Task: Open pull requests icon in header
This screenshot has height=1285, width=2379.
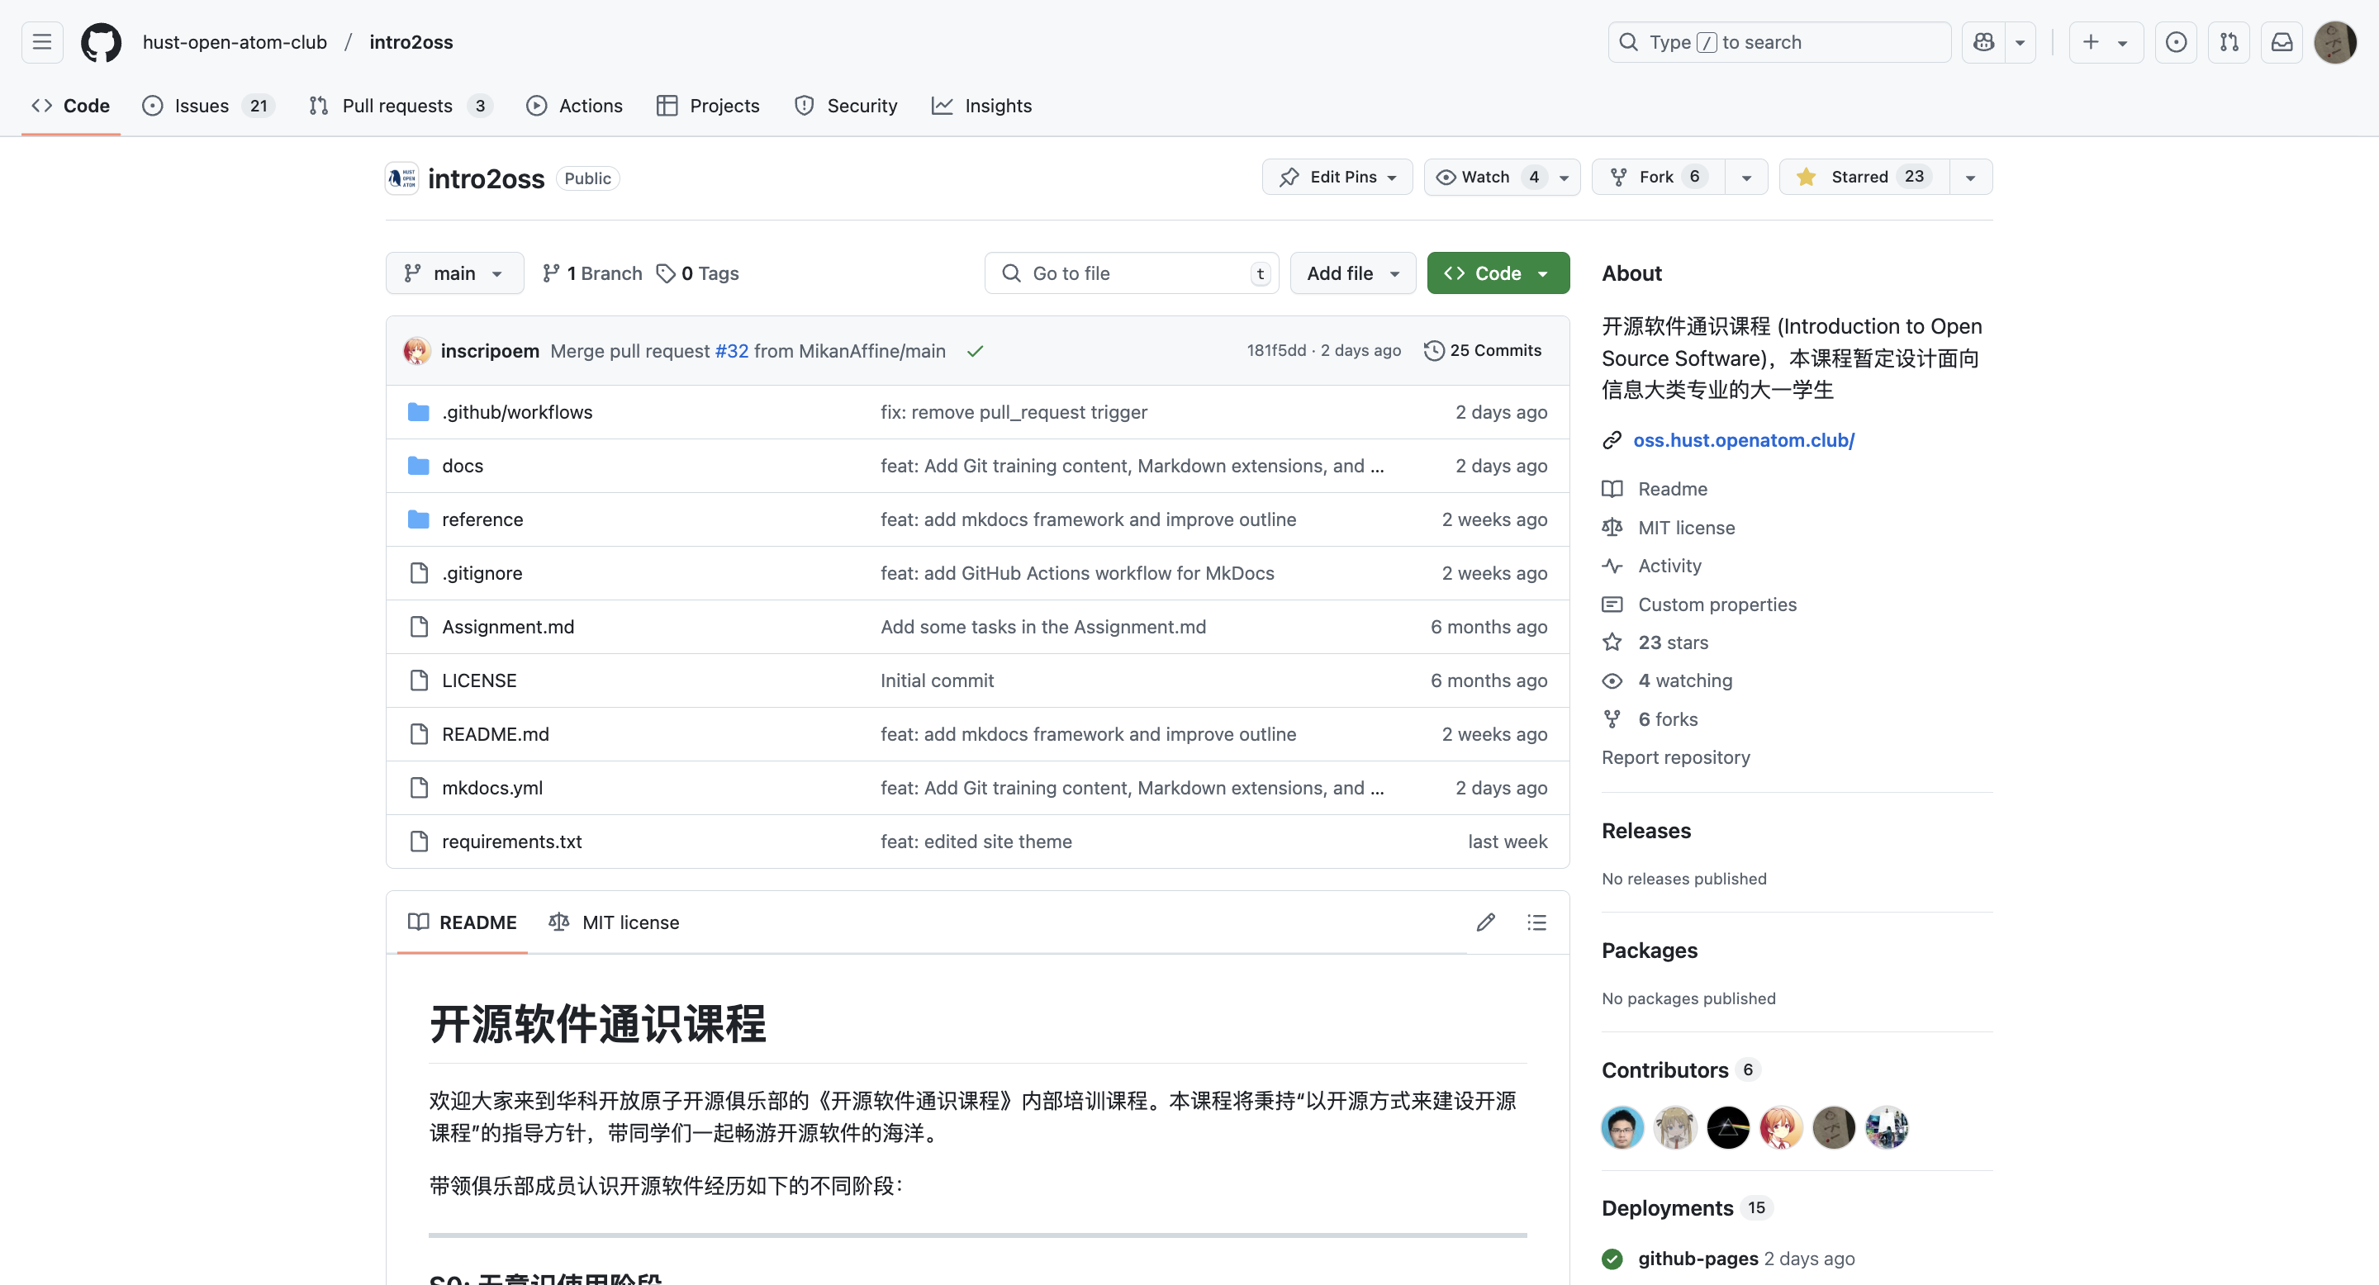Action: click(x=2229, y=42)
